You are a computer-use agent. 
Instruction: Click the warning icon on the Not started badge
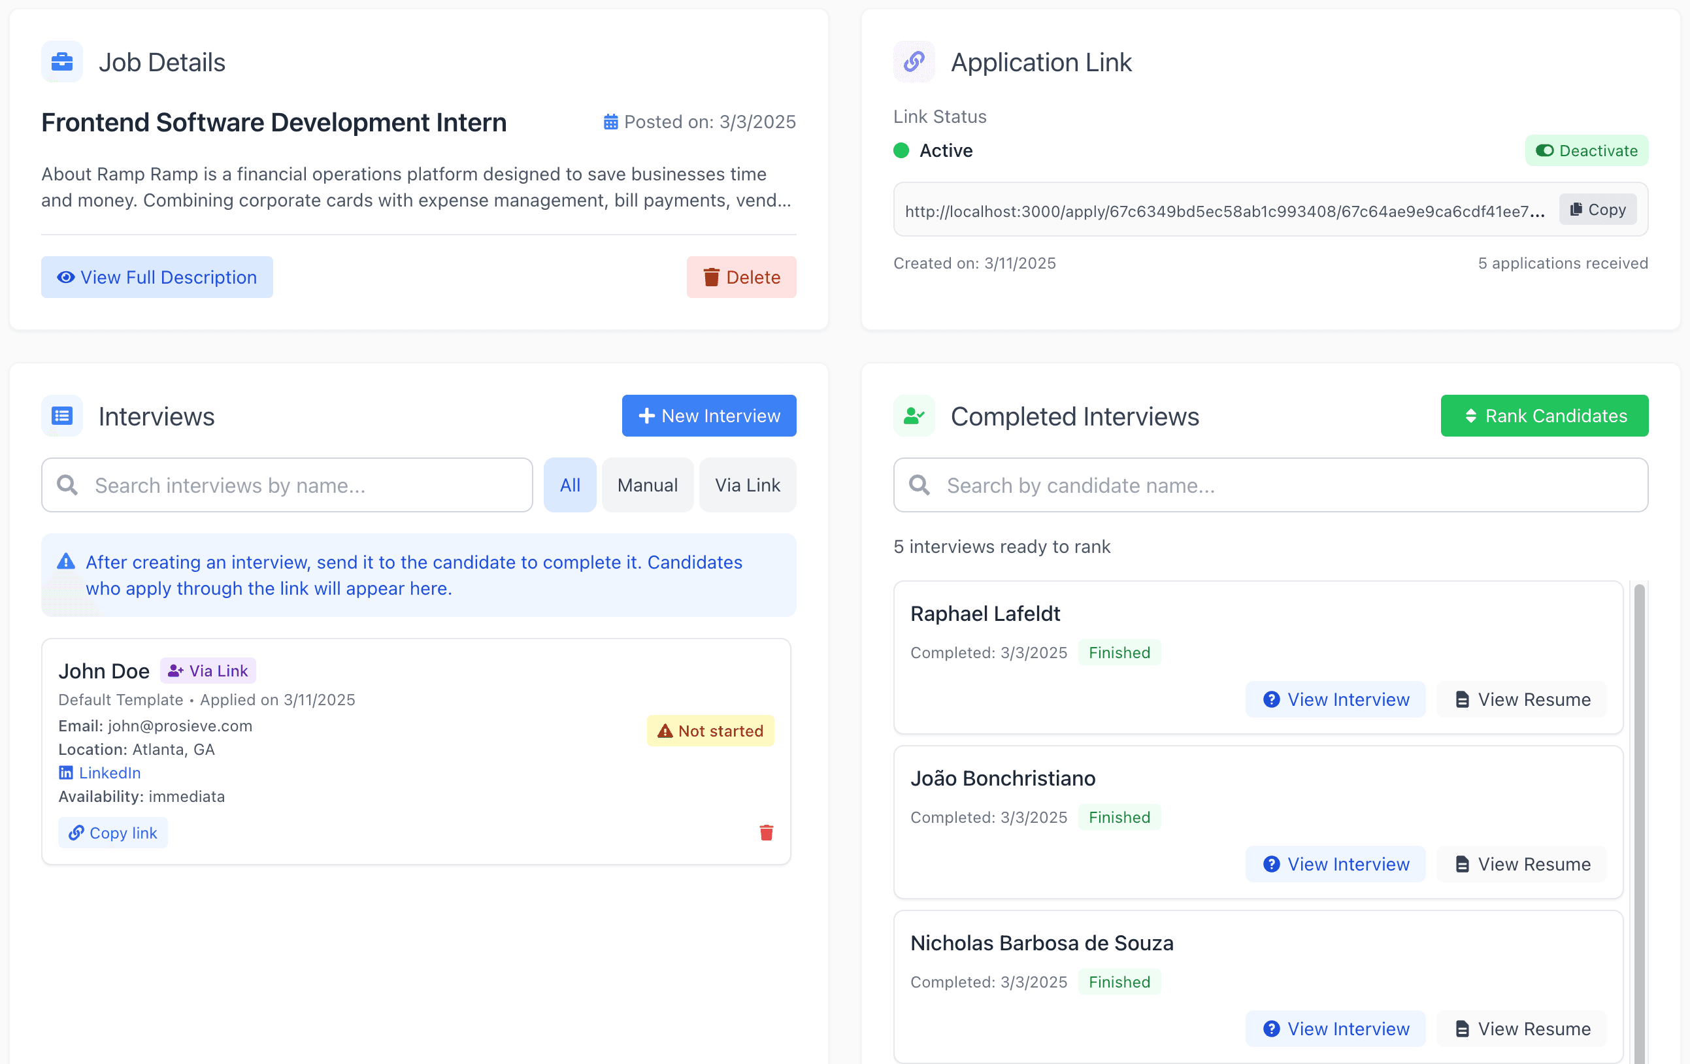pyautogui.click(x=664, y=731)
